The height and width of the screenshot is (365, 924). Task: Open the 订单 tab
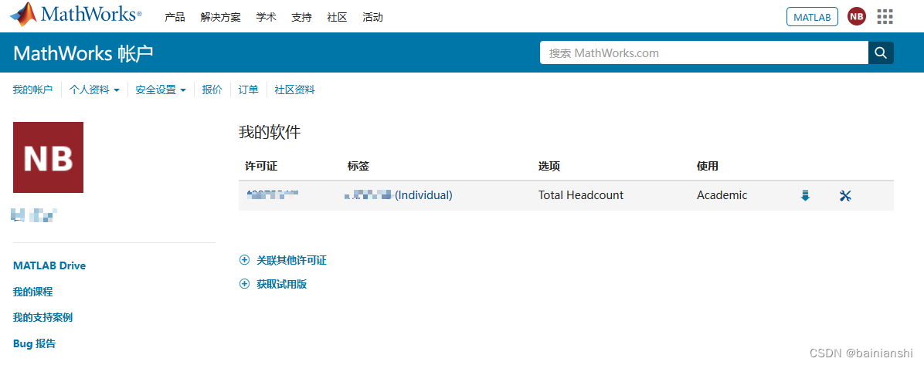[248, 90]
